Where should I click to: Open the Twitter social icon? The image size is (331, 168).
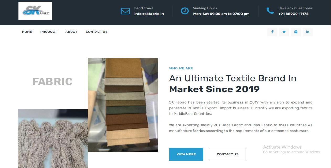pos(284,32)
